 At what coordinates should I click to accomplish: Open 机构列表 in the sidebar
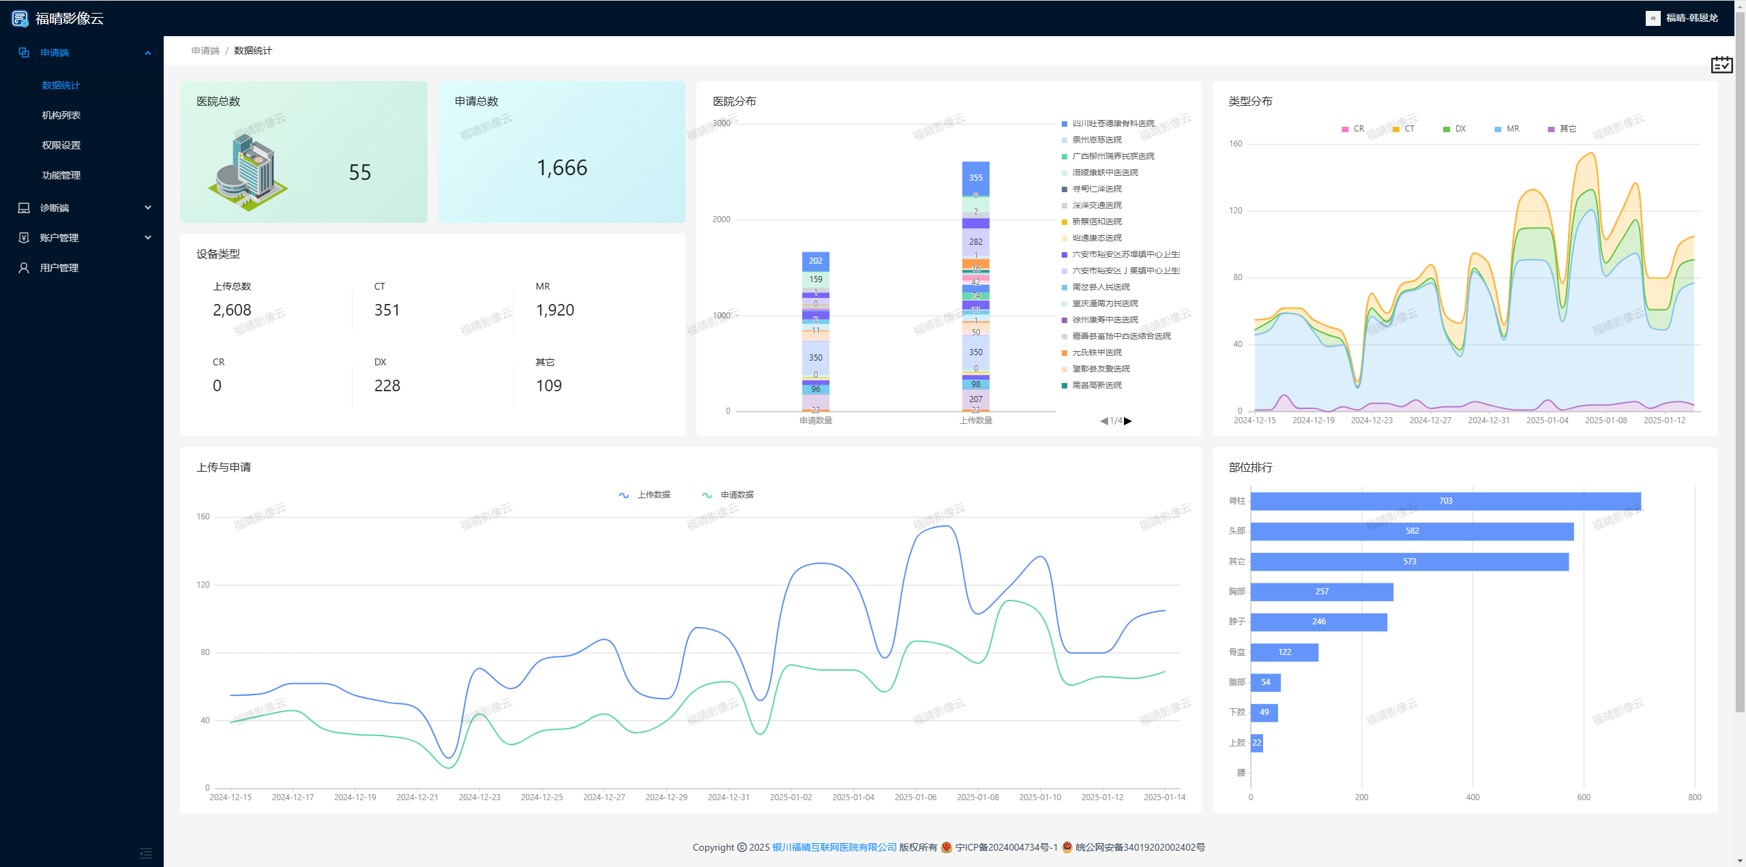tap(61, 115)
